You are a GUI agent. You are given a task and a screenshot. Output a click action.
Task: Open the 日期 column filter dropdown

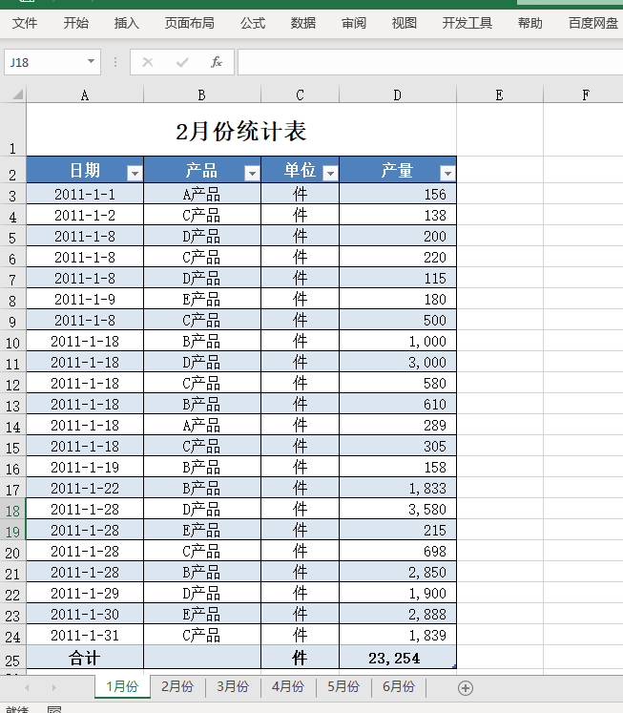(x=135, y=173)
